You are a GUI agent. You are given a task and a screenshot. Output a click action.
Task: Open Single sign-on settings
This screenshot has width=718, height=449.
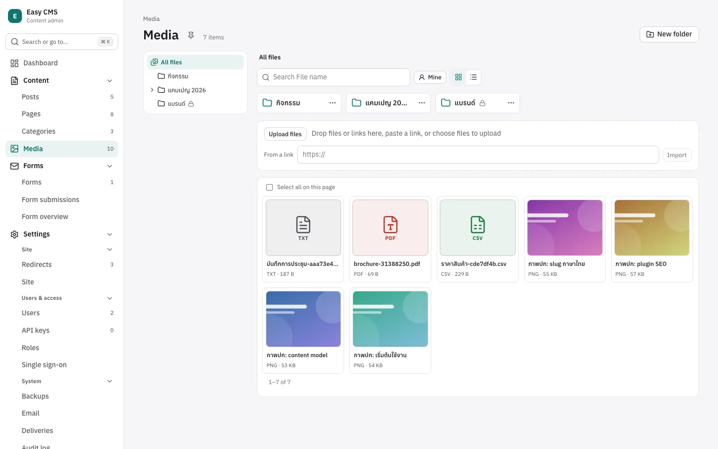click(x=62, y=365)
